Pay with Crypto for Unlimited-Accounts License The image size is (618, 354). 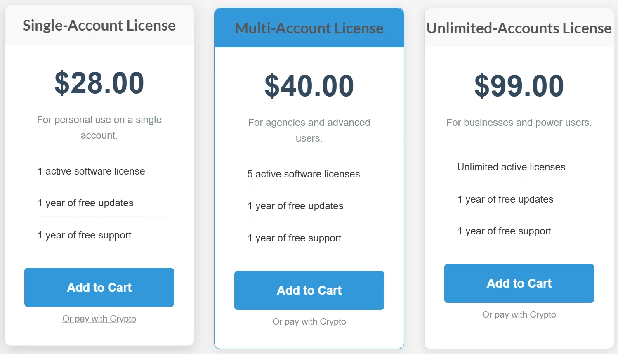click(x=519, y=314)
